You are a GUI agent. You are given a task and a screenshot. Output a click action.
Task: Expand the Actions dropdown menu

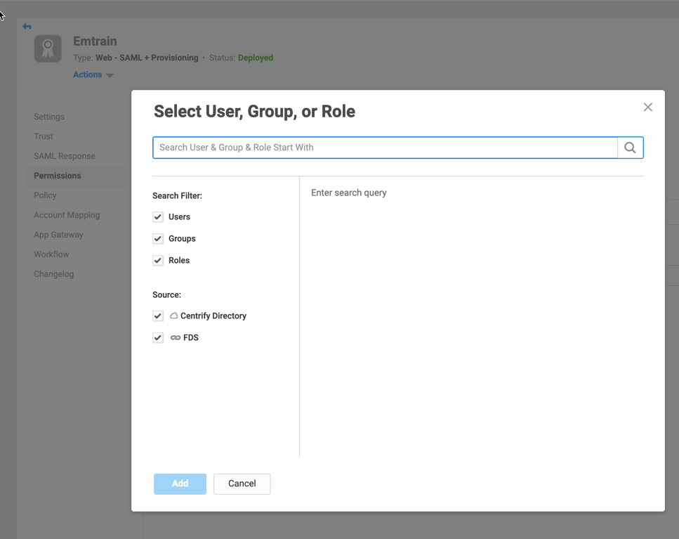coord(93,74)
